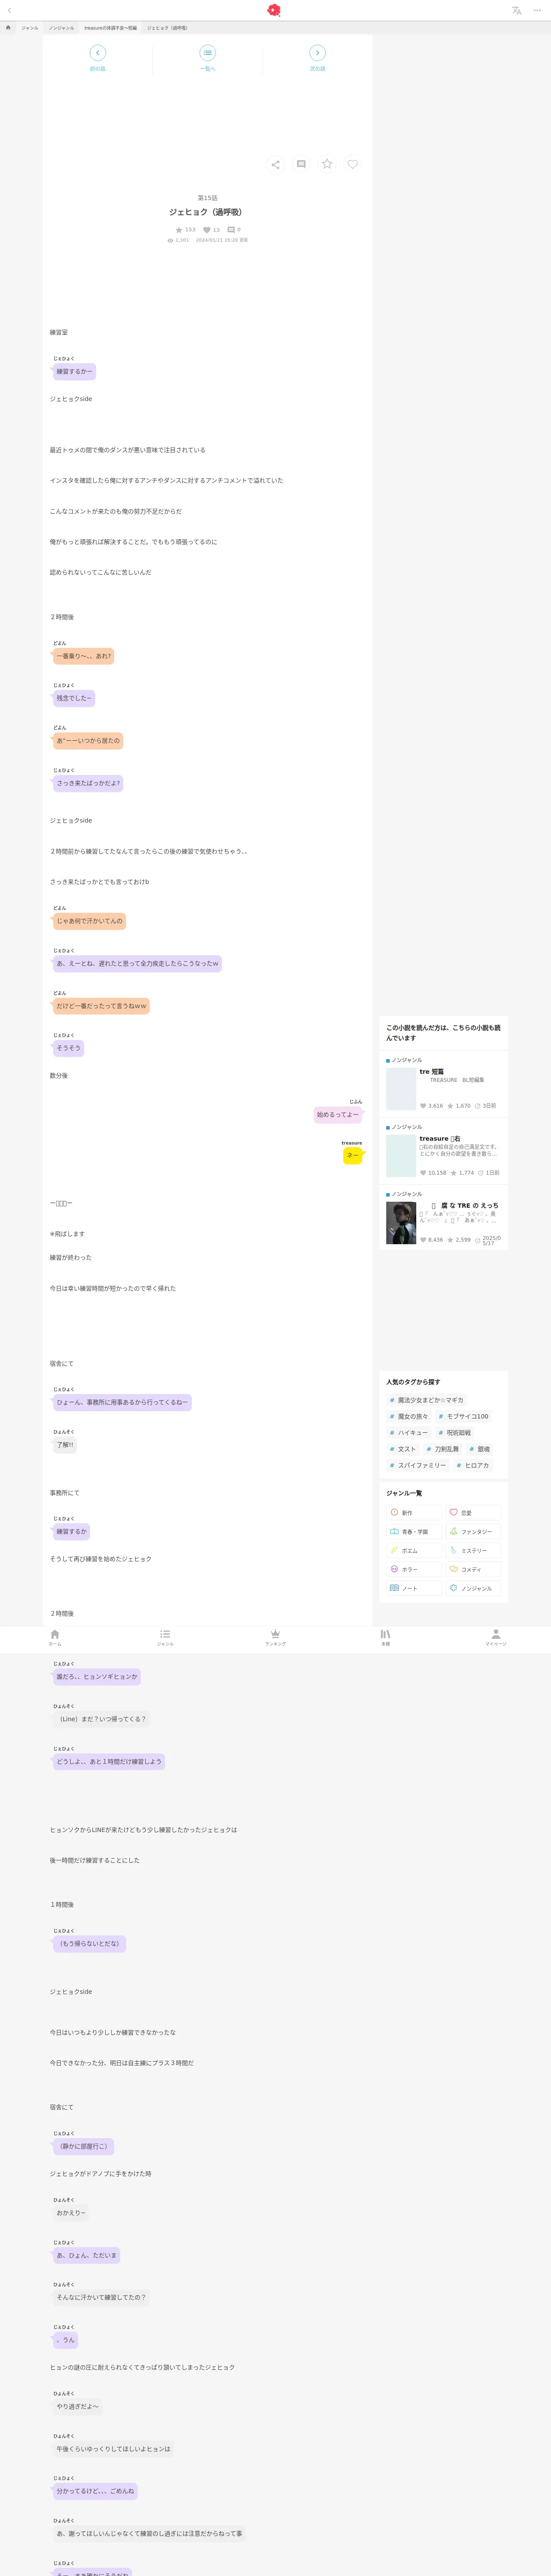Click the bubble '残念でした〜'
Image resolution: width=551 pixels, height=2576 pixels.
(74, 699)
